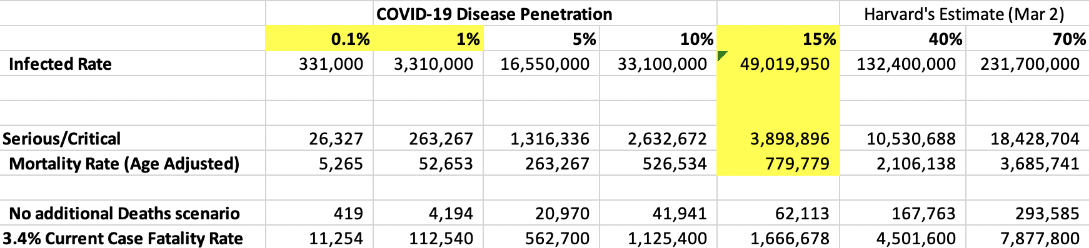This screenshot has height=248, width=1089.
Task: Select the cell with 62,113
Action: coord(778,213)
